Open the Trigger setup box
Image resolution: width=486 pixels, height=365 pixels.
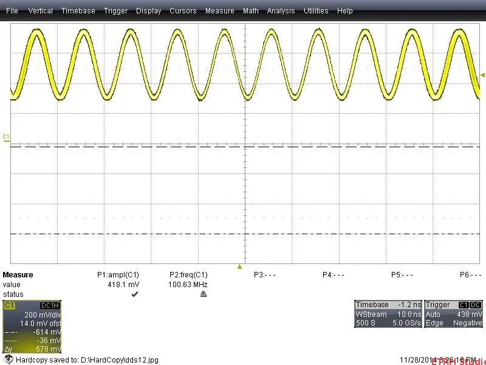[453, 313]
